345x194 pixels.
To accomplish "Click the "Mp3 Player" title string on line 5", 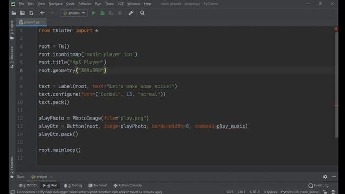I will pyautogui.click(x=87, y=63).
